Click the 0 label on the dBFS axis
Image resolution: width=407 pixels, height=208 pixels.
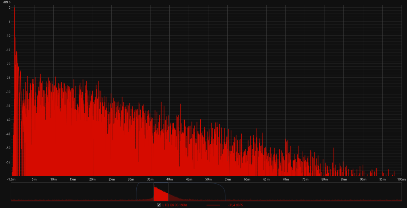9,8
